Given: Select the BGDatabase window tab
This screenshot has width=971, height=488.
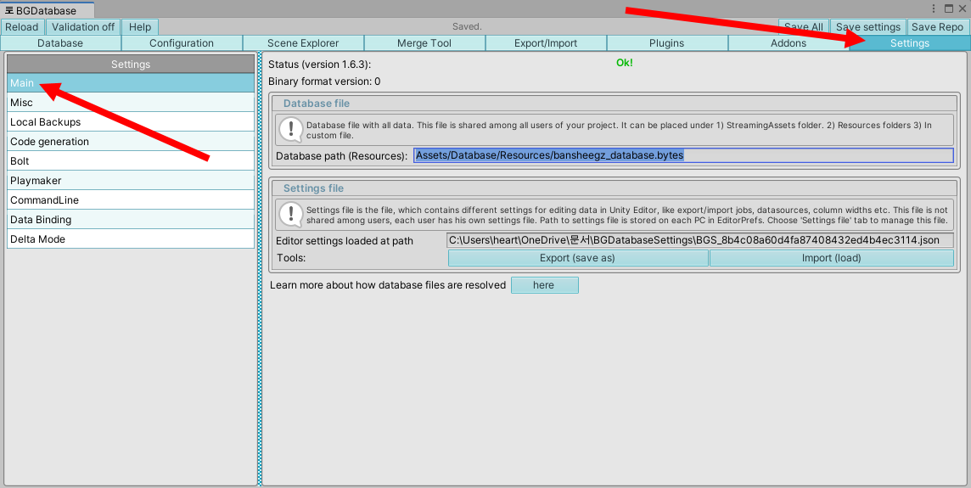Looking at the screenshot, I should coord(48,10).
